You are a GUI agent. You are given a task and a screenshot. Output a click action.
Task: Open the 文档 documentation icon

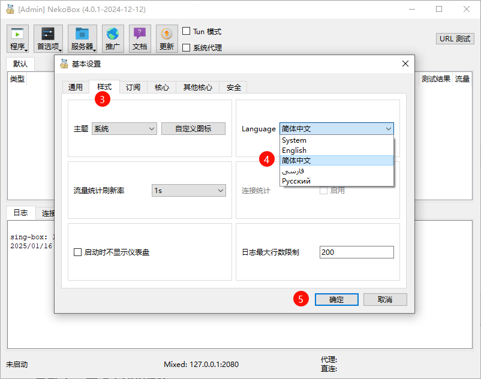[140, 38]
